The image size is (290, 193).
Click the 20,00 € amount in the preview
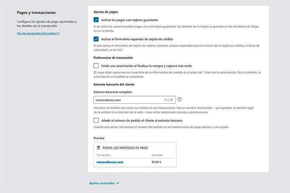coord(156,162)
